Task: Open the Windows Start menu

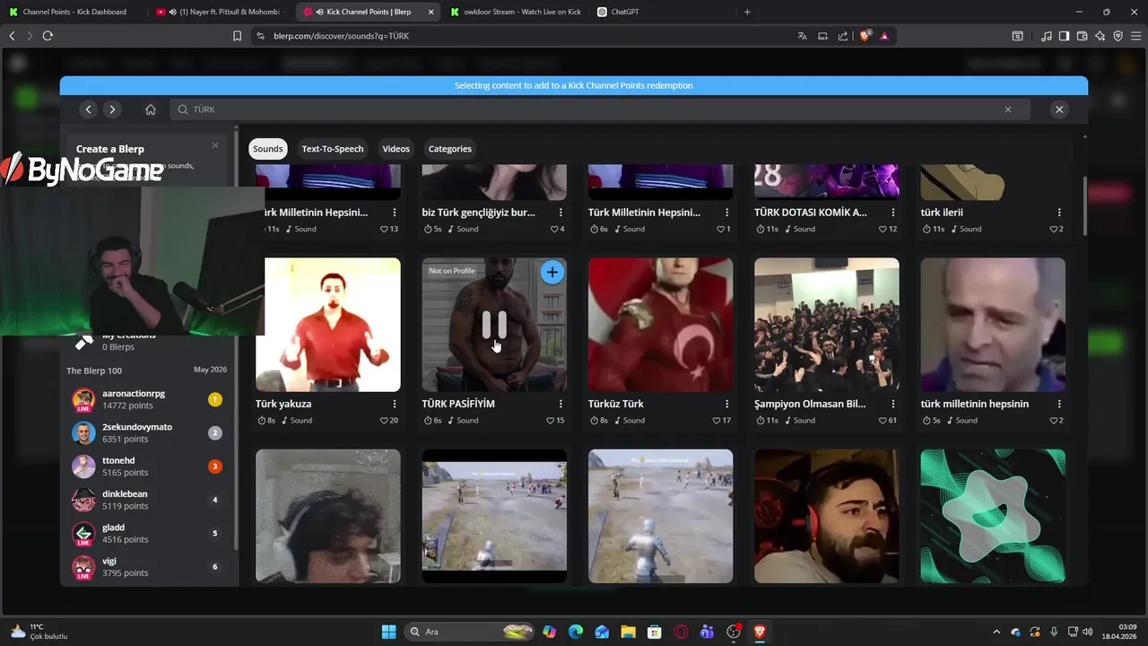Action: point(388,632)
